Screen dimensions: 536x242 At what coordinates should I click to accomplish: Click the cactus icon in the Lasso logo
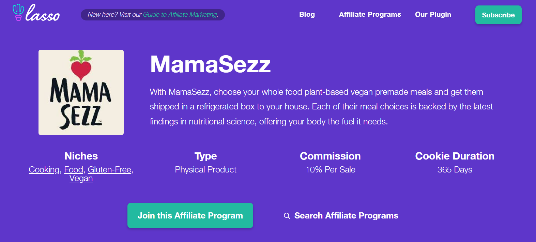pyautogui.click(x=18, y=12)
